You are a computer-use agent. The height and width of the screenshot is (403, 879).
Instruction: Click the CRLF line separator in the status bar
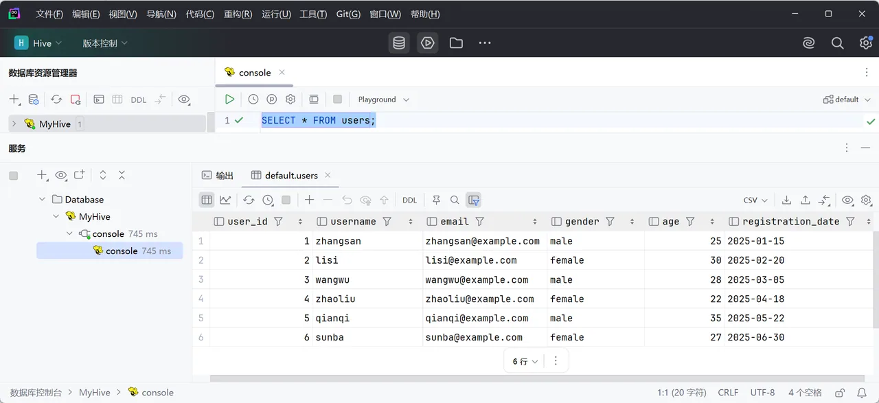point(728,393)
